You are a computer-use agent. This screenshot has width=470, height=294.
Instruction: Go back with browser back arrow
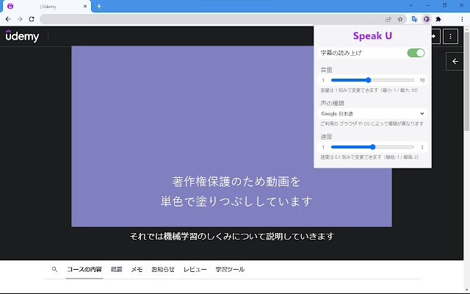tap(8, 19)
